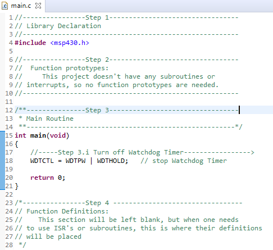This screenshot has height=250, width=273.
Task: Click the blue range marker beside line 18
Action: (x=2, y=161)
